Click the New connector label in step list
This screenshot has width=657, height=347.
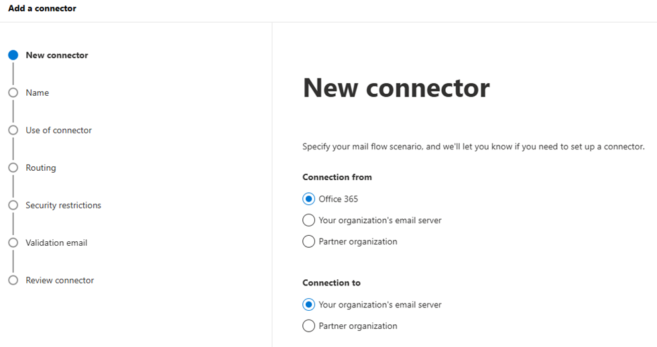coord(57,56)
